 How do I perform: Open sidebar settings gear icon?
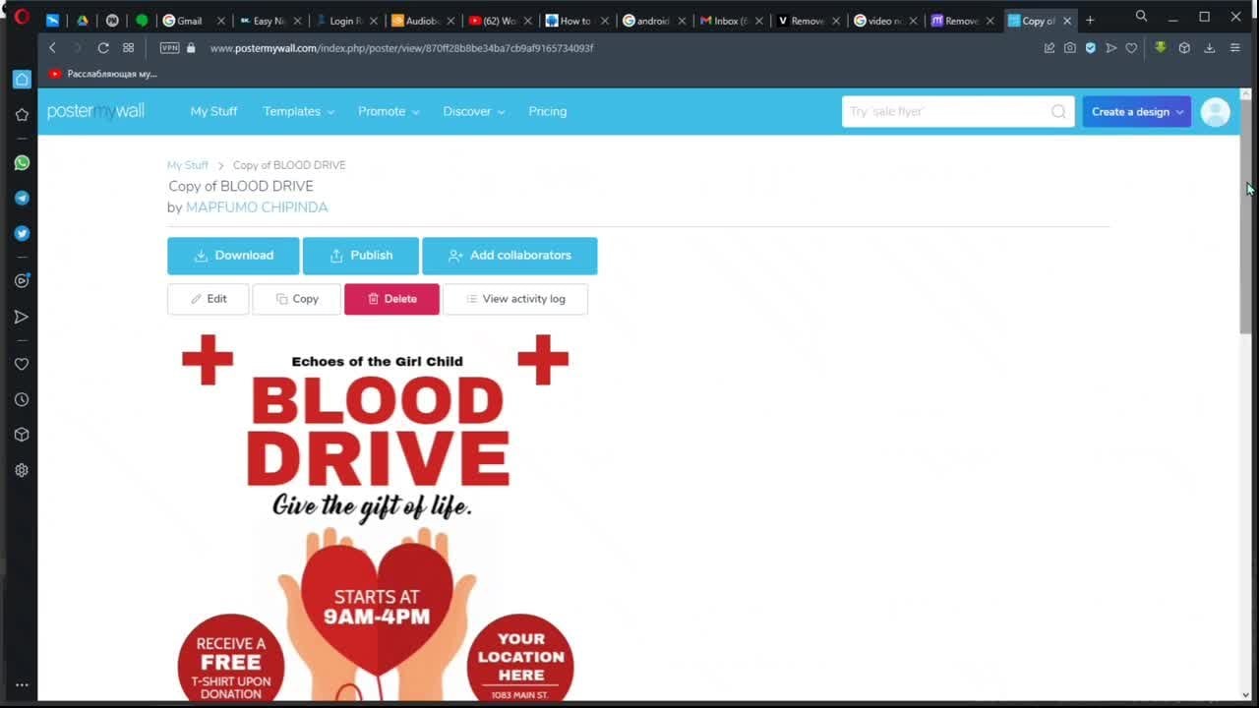(x=22, y=470)
